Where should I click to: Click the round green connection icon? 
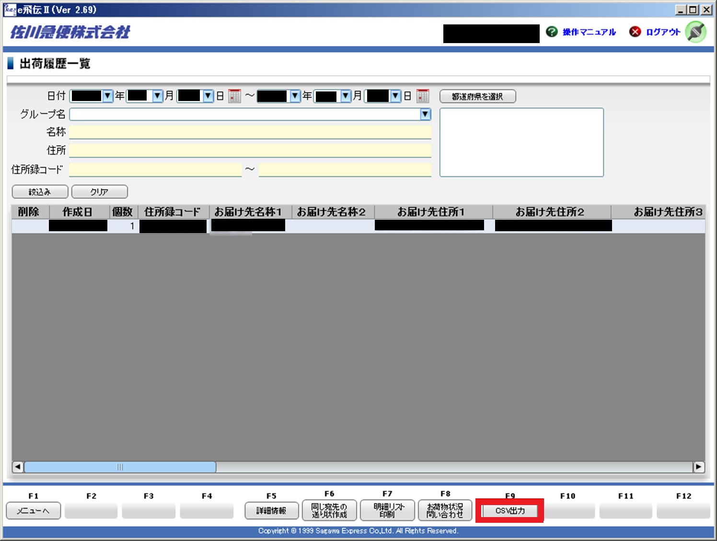click(695, 32)
